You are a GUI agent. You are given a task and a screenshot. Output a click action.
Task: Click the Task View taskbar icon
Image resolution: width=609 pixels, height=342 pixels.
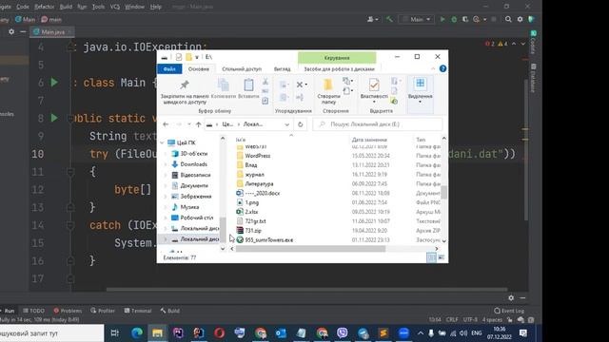tap(115, 333)
